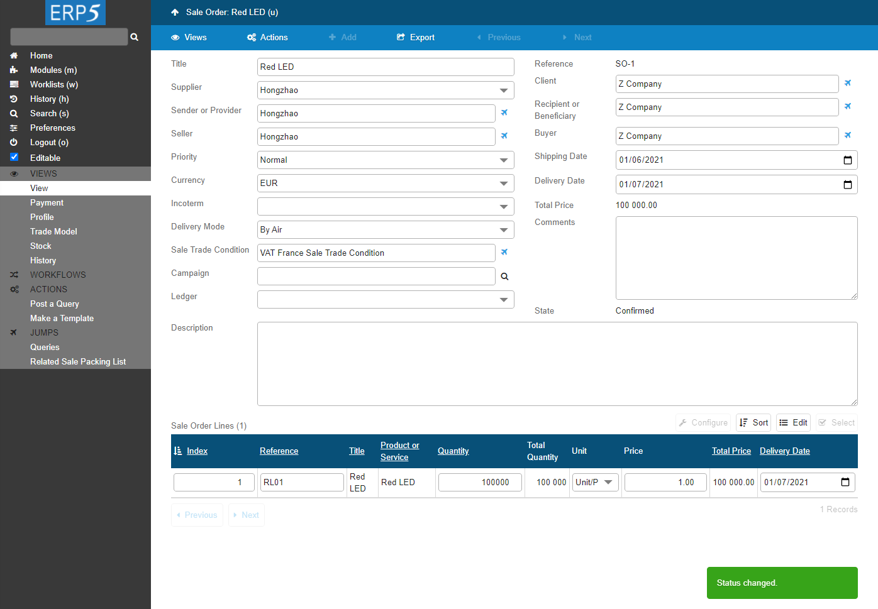Screen dimensions: 878x609
Task: Open the Views menu in header
Action: pos(189,37)
